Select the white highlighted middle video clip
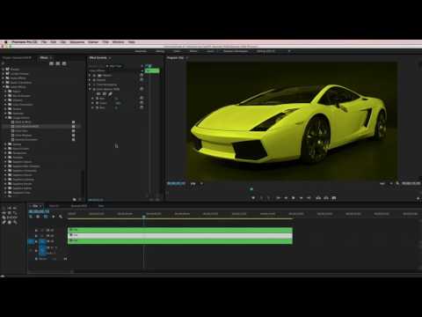422x317 pixels. click(x=180, y=236)
